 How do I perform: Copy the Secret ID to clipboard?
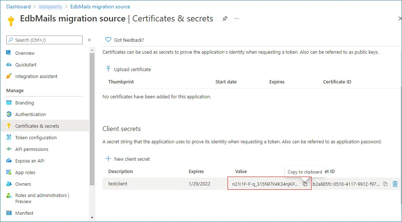point(385,184)
